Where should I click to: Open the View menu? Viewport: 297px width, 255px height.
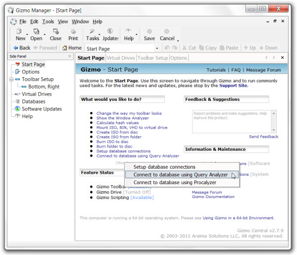pyautogui.click(x=63, y=22)
